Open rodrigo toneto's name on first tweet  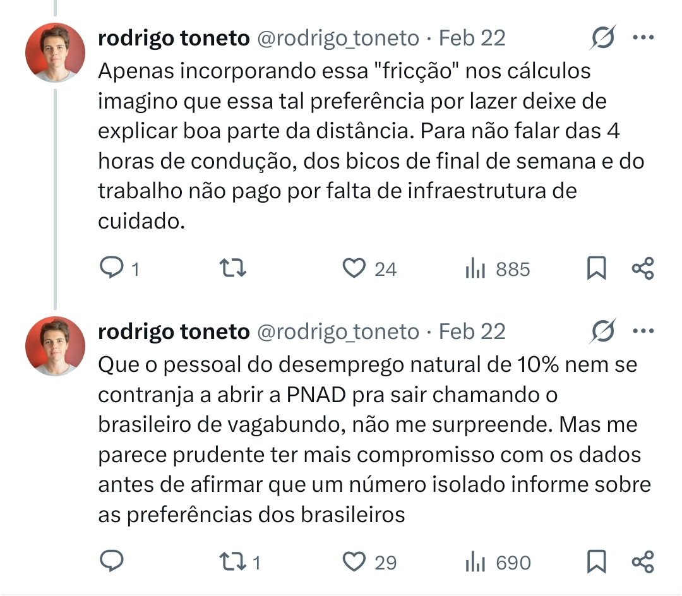coord(174,39)
